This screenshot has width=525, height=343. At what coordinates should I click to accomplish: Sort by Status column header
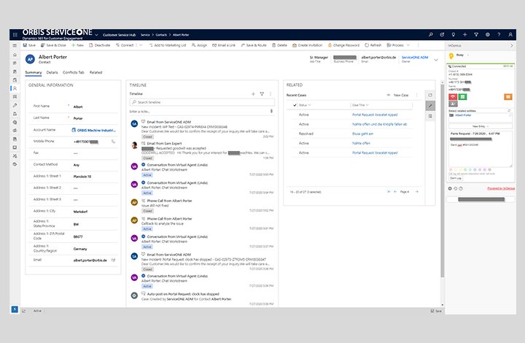[305, 105]
